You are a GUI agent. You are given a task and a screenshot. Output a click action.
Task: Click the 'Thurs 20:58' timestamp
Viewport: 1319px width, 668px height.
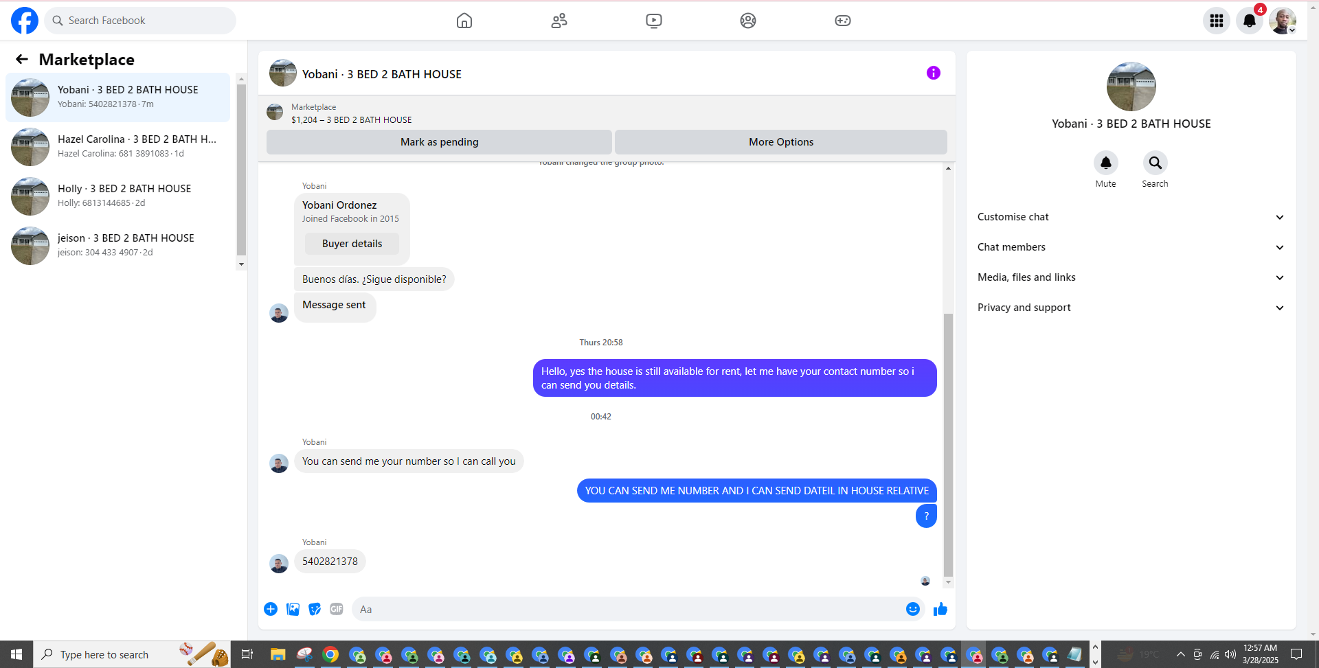pos(601,343)
